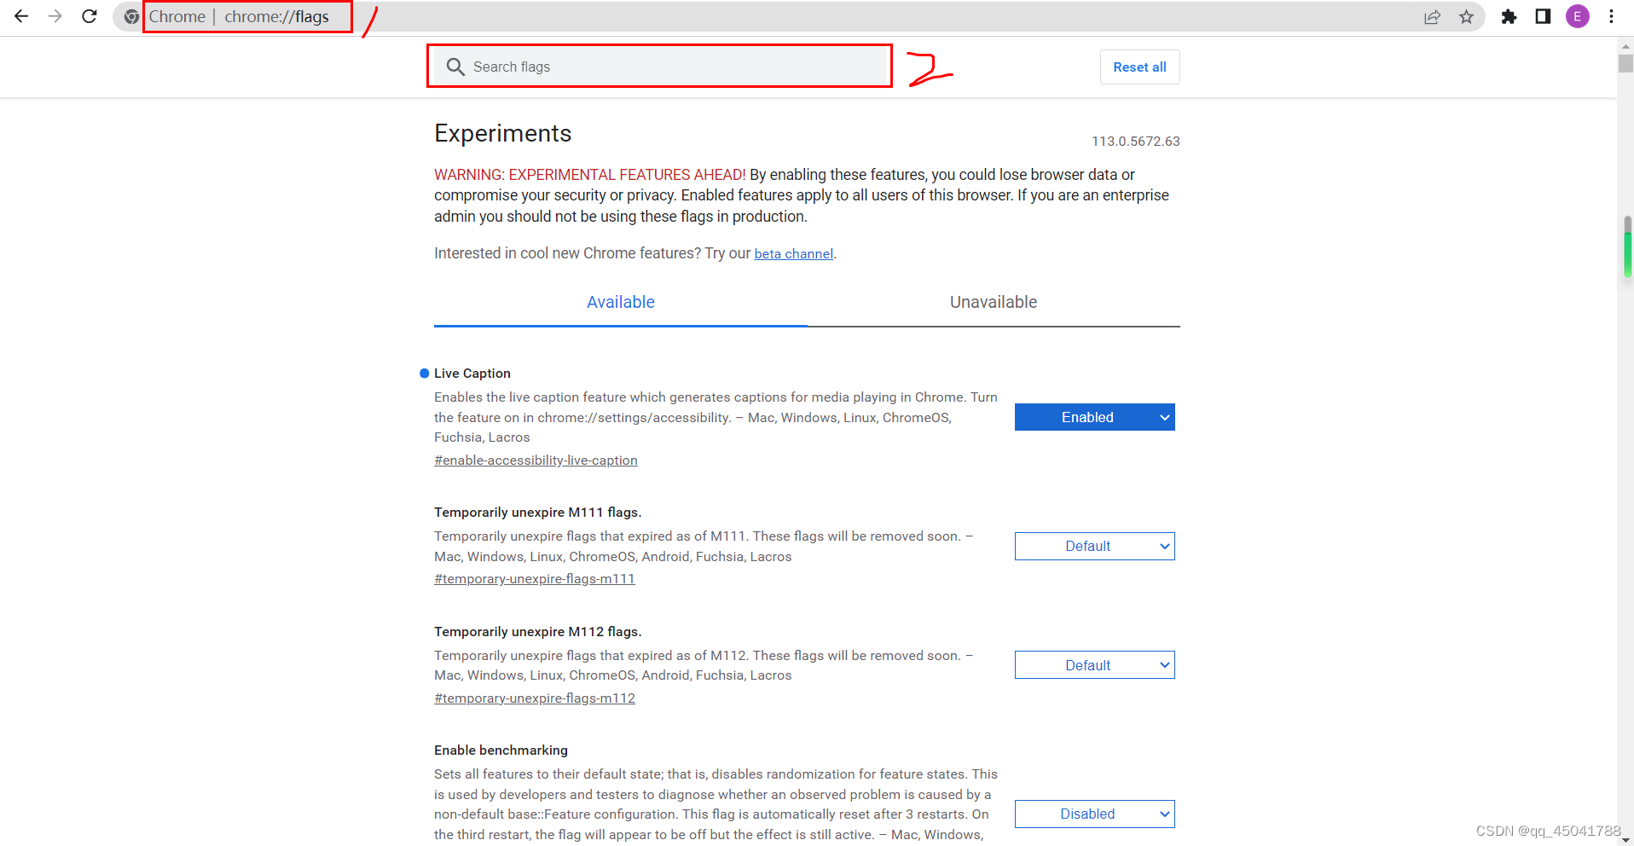Click the page scrollbar down arrow
Viewport: 1634px width, 846px height.
(x=1625, y=838)
